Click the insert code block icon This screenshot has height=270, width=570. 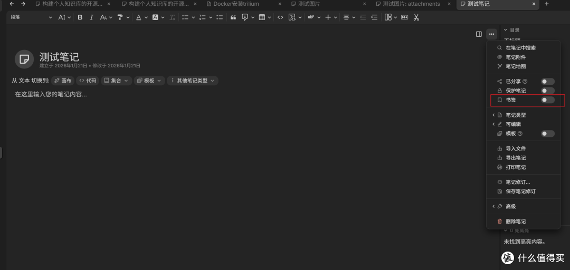[291, 17]
